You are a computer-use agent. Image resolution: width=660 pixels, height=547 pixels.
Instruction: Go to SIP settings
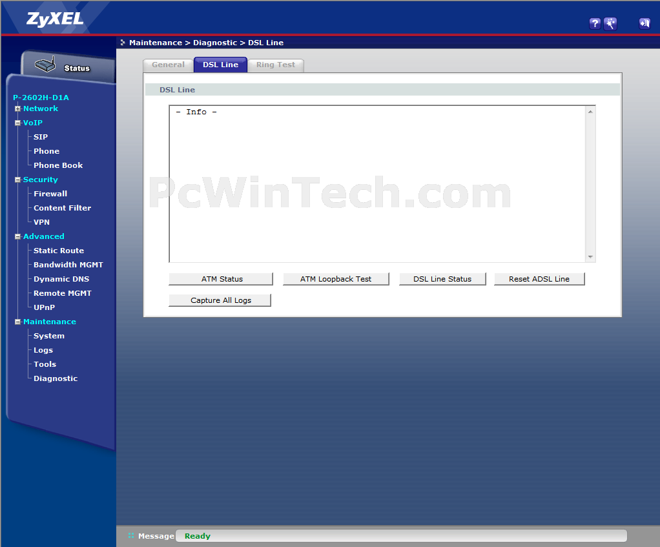[41, 137]
